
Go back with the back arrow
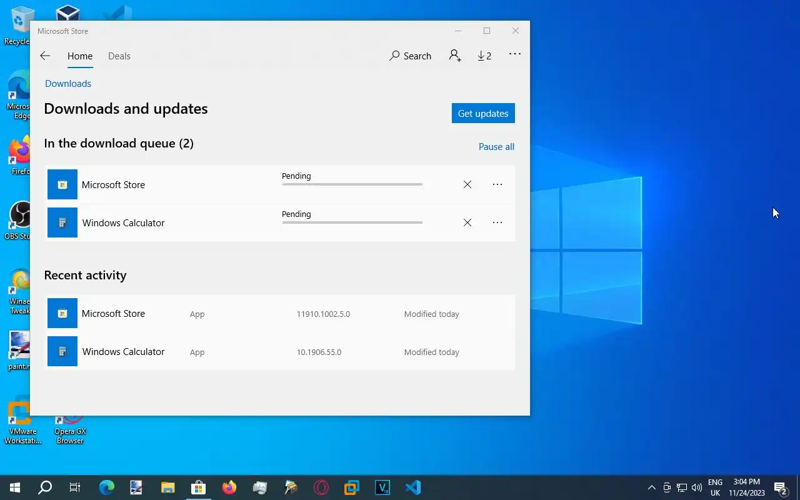(45, 56)
